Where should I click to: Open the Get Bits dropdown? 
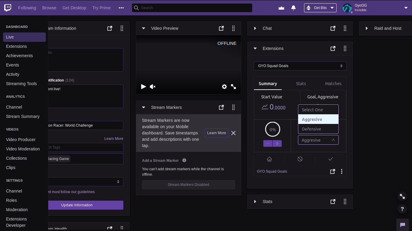[320, 8]
